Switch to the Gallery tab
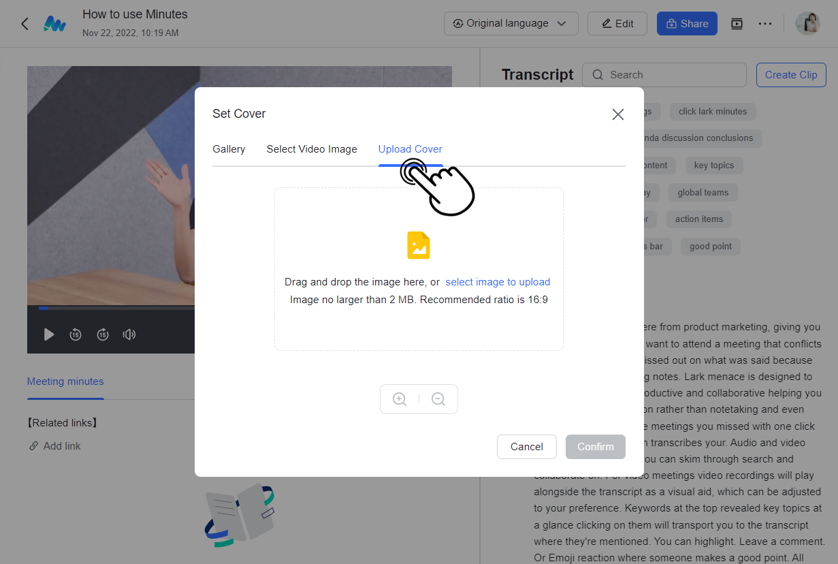838x564 pixels. (x=229, y=149)
